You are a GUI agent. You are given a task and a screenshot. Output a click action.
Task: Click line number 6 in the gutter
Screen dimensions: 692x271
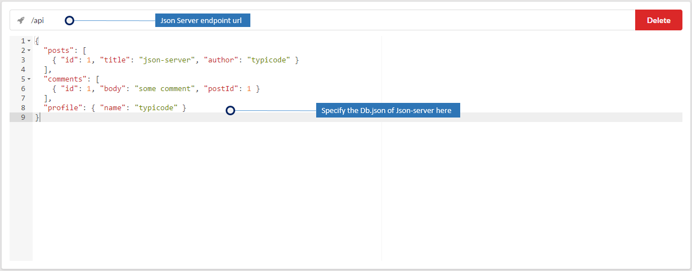(23, 88)
